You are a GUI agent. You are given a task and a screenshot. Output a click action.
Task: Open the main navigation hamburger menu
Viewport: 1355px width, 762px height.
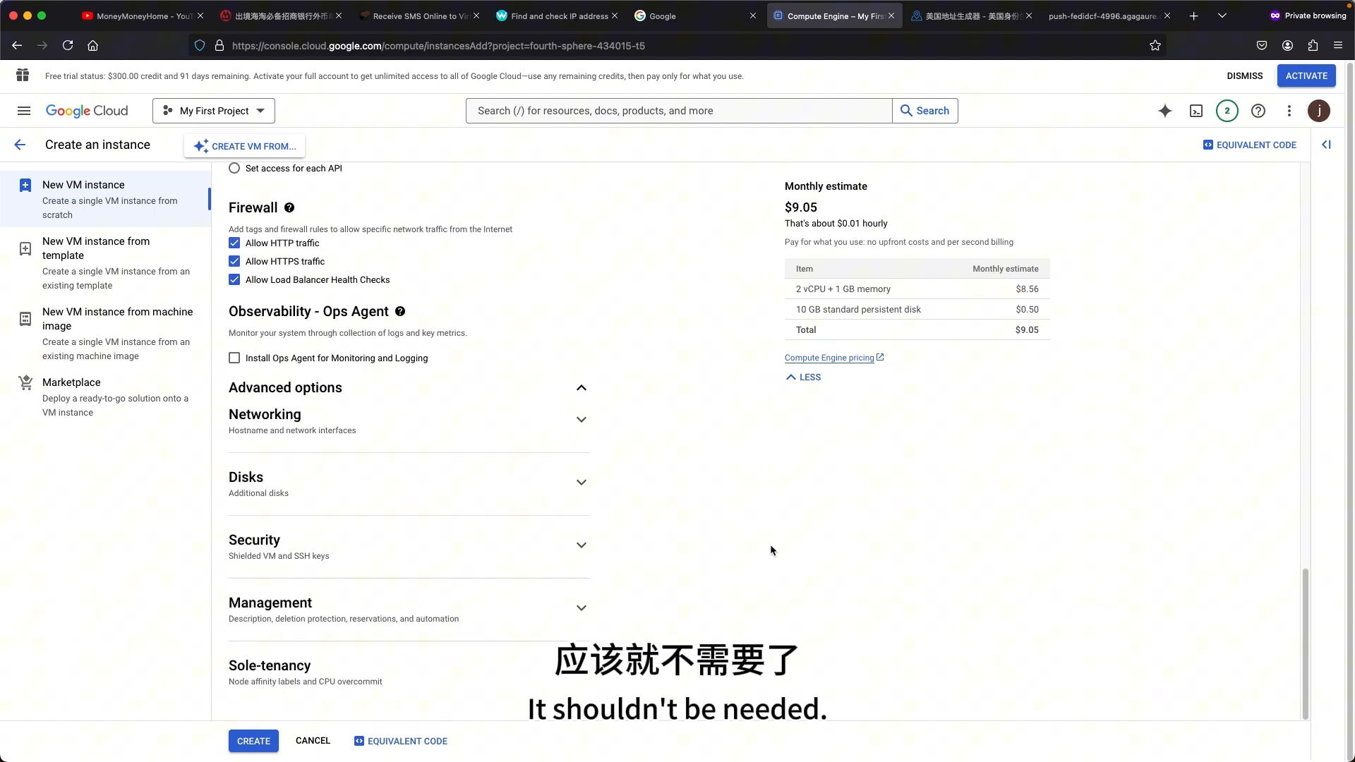click(24, 111)
